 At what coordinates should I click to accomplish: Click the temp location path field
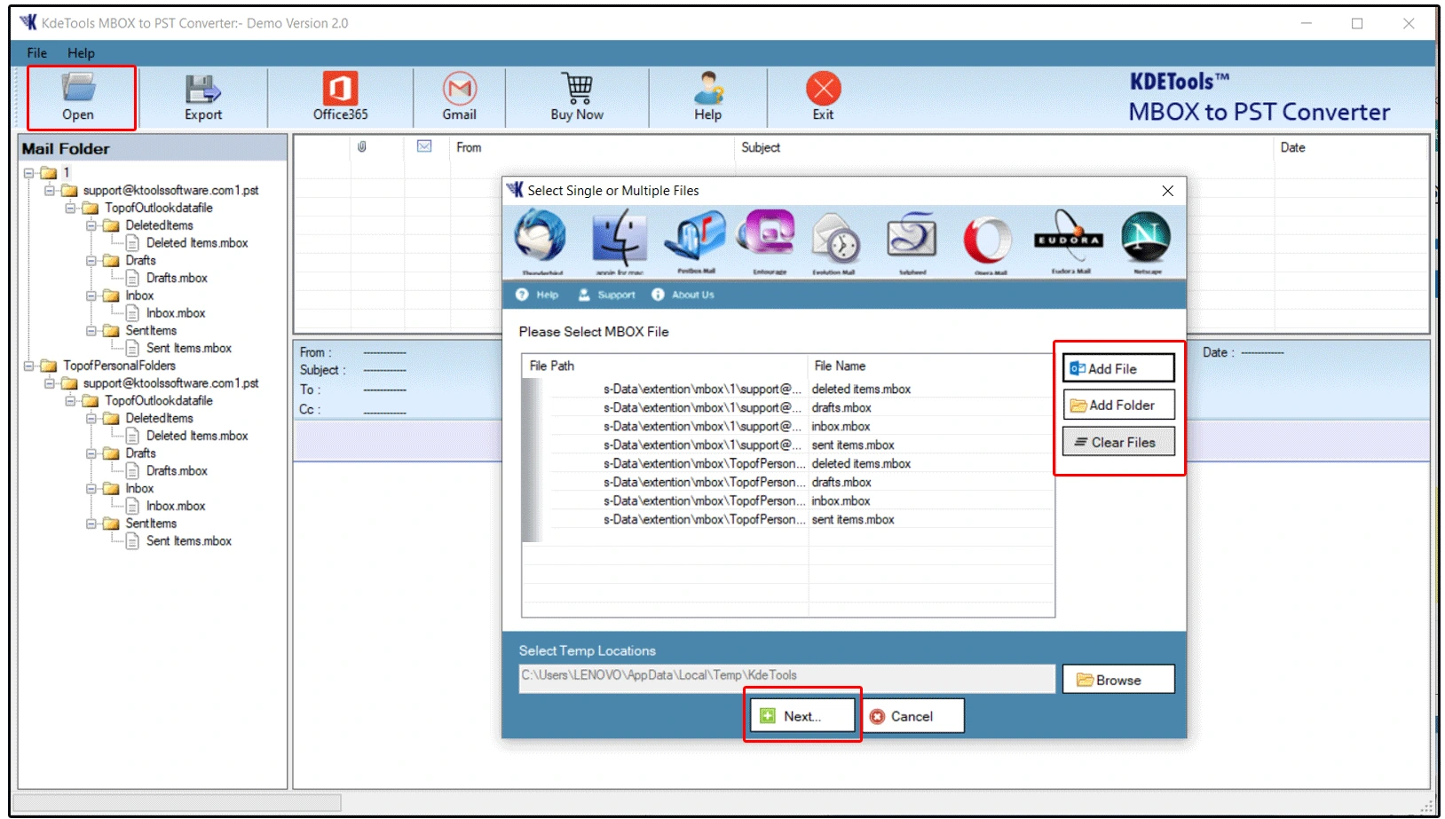pyautogui.click(x=786, y=678)
